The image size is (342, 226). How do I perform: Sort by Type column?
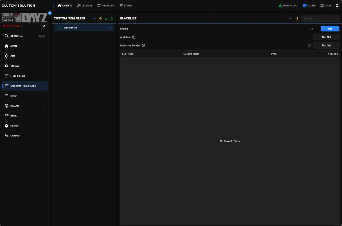[274, 54]
